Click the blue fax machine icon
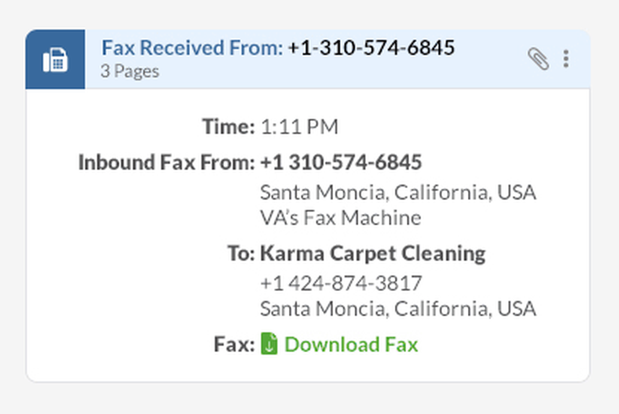Viewport: 619px width, 414px height. point(55,60)
